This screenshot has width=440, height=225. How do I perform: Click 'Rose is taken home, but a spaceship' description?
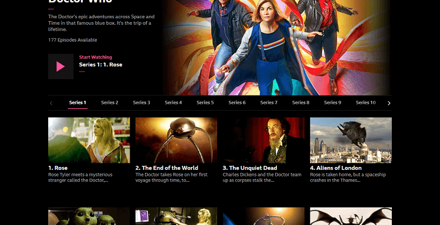pyautogui.click(x=348, y=178)
